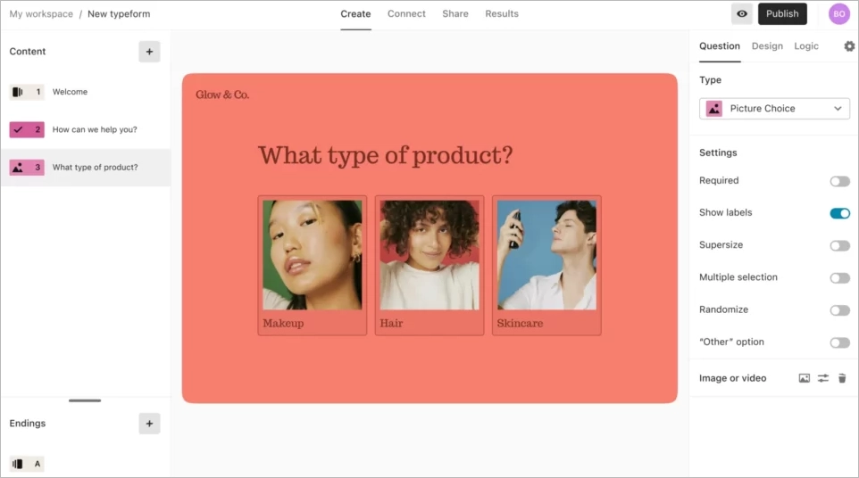Click the add image icon
This screenshot has height=478, width=859.
tap(804, 378)
